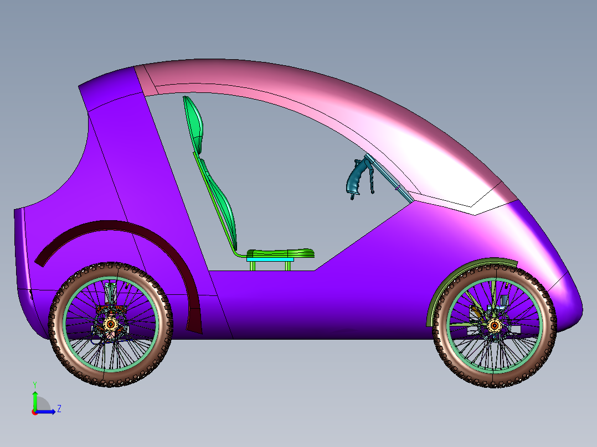The width and height of the screenshot is (597, 447).
Task: Click the blue Z axis arrow
Action: click(45, 412)
